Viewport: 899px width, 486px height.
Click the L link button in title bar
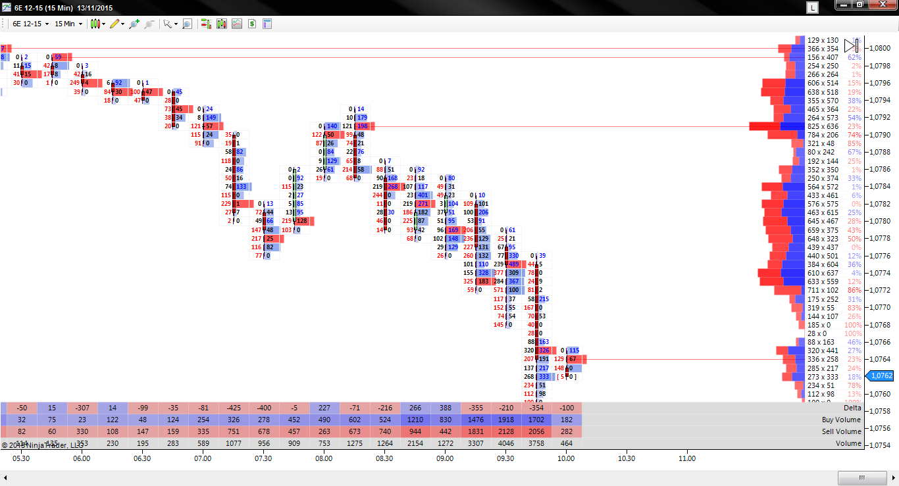pyautogui.click(x=813, y=7)
